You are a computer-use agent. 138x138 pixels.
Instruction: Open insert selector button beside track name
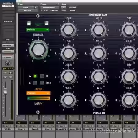(x=36, y=7)
